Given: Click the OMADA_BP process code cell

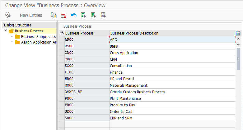Looking at the screenshot, I should (87, 92).
